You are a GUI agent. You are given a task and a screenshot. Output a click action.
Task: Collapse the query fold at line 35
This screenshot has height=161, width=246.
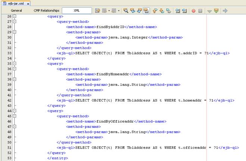15,64
